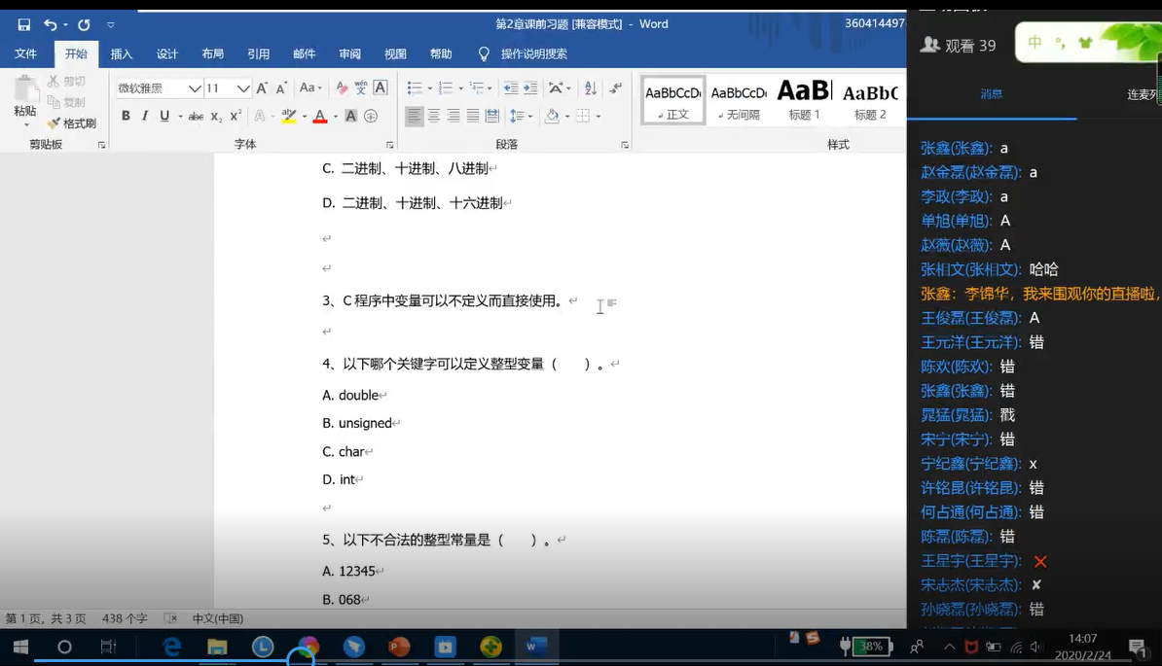Open the 插入 (Insert) ribbon tab
This screenshot has height=666, width=1162.
click(122, 54)
